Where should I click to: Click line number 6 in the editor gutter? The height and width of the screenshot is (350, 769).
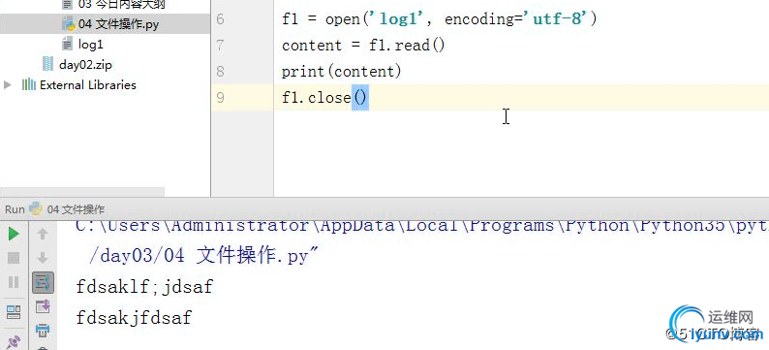coord(220,19)
